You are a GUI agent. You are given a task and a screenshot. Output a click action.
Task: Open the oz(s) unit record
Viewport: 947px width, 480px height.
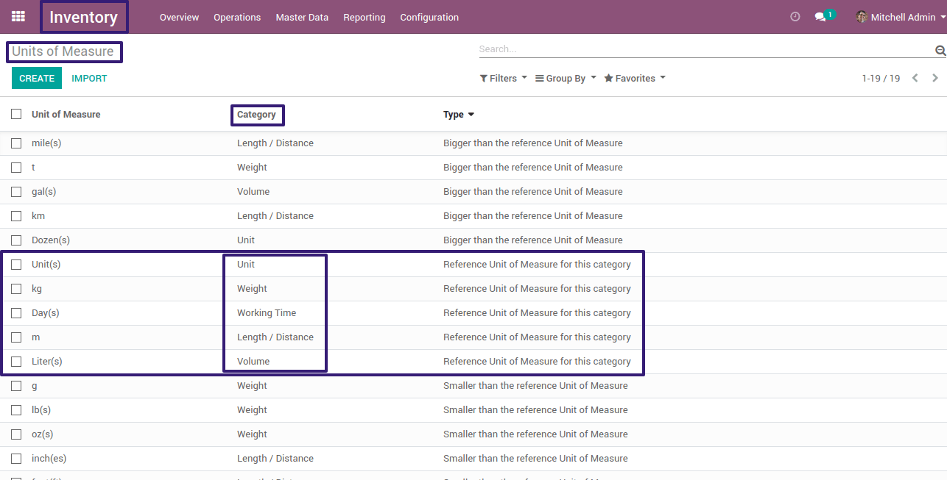pos(43,434)
